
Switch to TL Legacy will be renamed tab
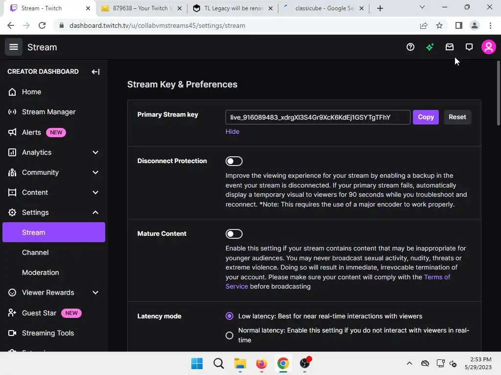coord(232,8)
